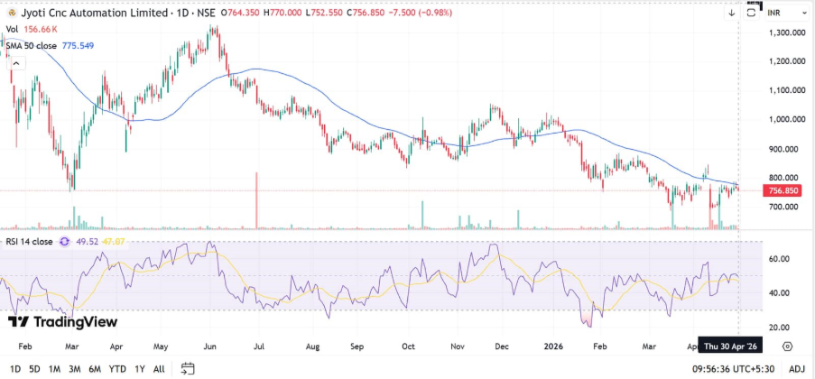Select the 6M time range
The height and width of the screenshot is (379, 815).
(x=95, y=369)
